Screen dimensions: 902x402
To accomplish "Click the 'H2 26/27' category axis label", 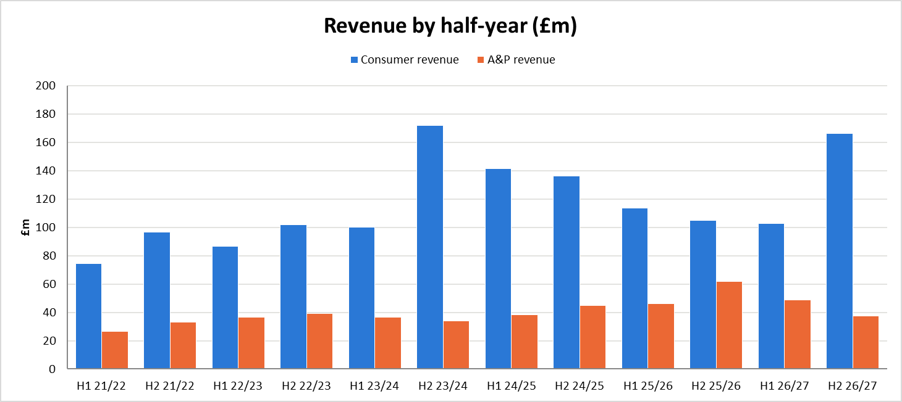I will click(853, 386).
